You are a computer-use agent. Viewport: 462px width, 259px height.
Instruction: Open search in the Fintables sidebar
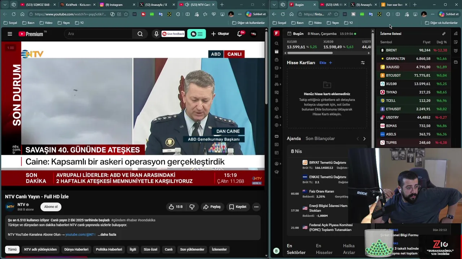(x=276, y=43)
